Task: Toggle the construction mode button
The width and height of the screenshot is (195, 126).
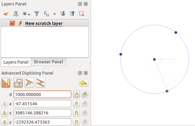Action: (18, 83)
